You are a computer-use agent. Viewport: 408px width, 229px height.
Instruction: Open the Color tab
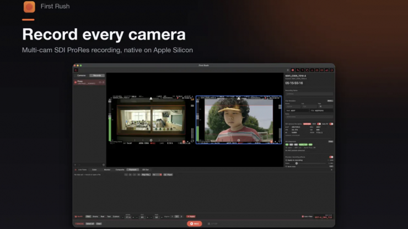click(94, 170)
